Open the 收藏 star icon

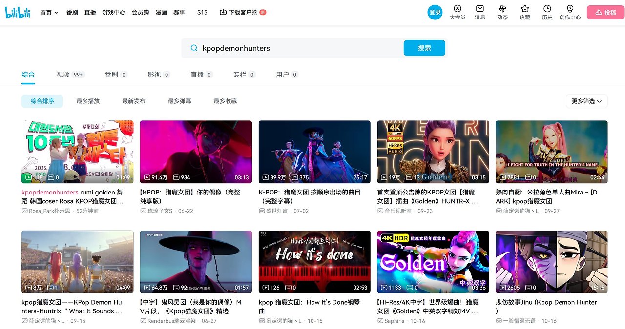(x=525, y=9)
